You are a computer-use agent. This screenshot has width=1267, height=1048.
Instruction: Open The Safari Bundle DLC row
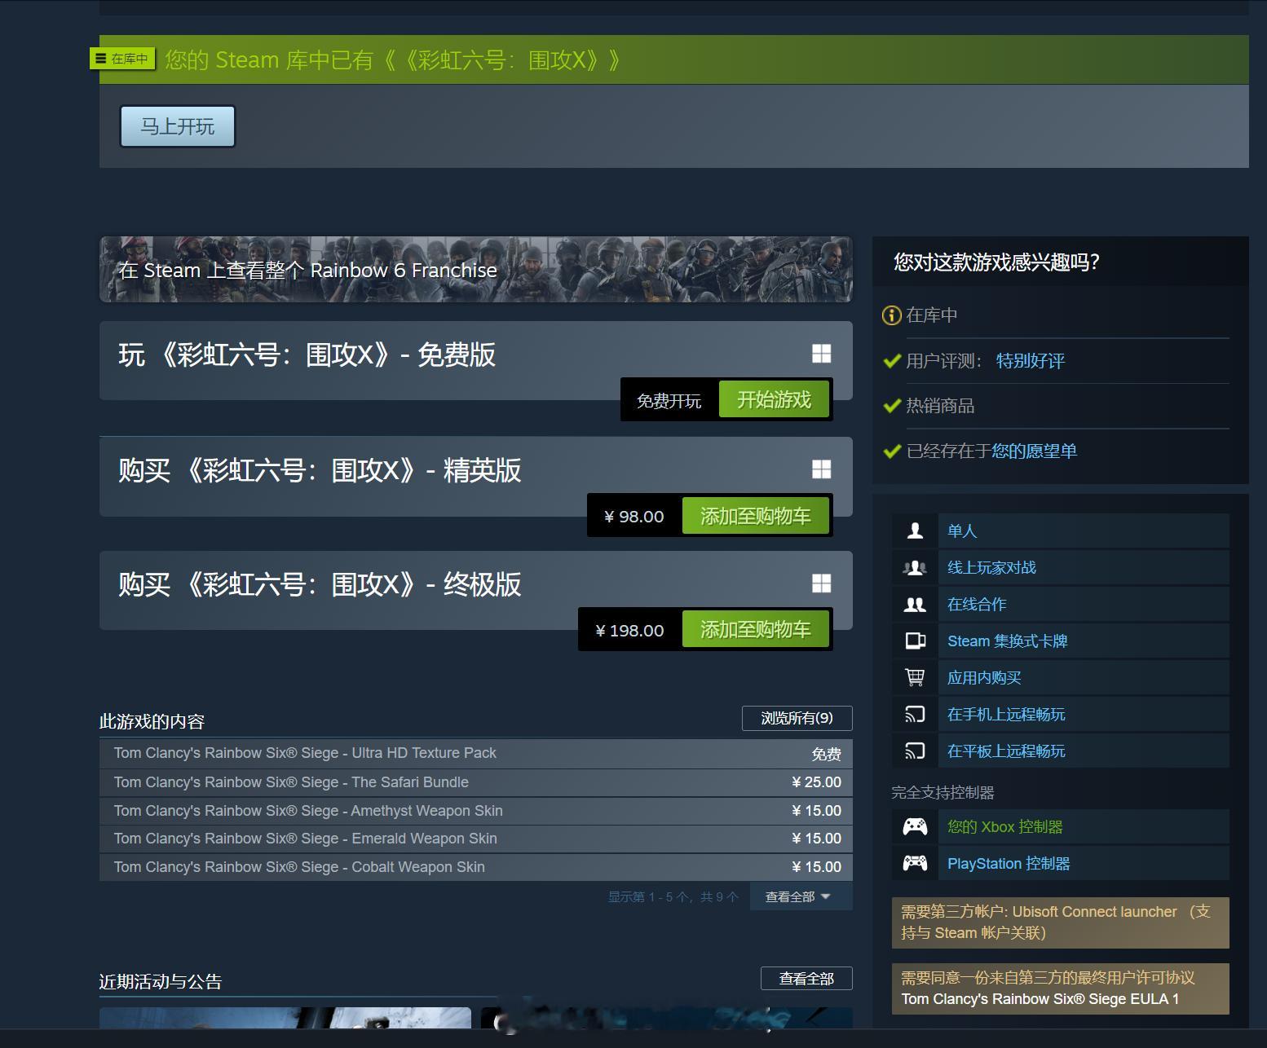[x=476, y=782]
